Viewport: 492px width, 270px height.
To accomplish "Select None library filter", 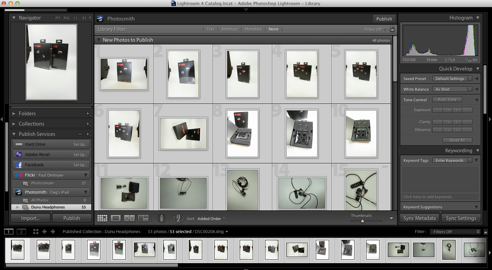I will [274, 29].
